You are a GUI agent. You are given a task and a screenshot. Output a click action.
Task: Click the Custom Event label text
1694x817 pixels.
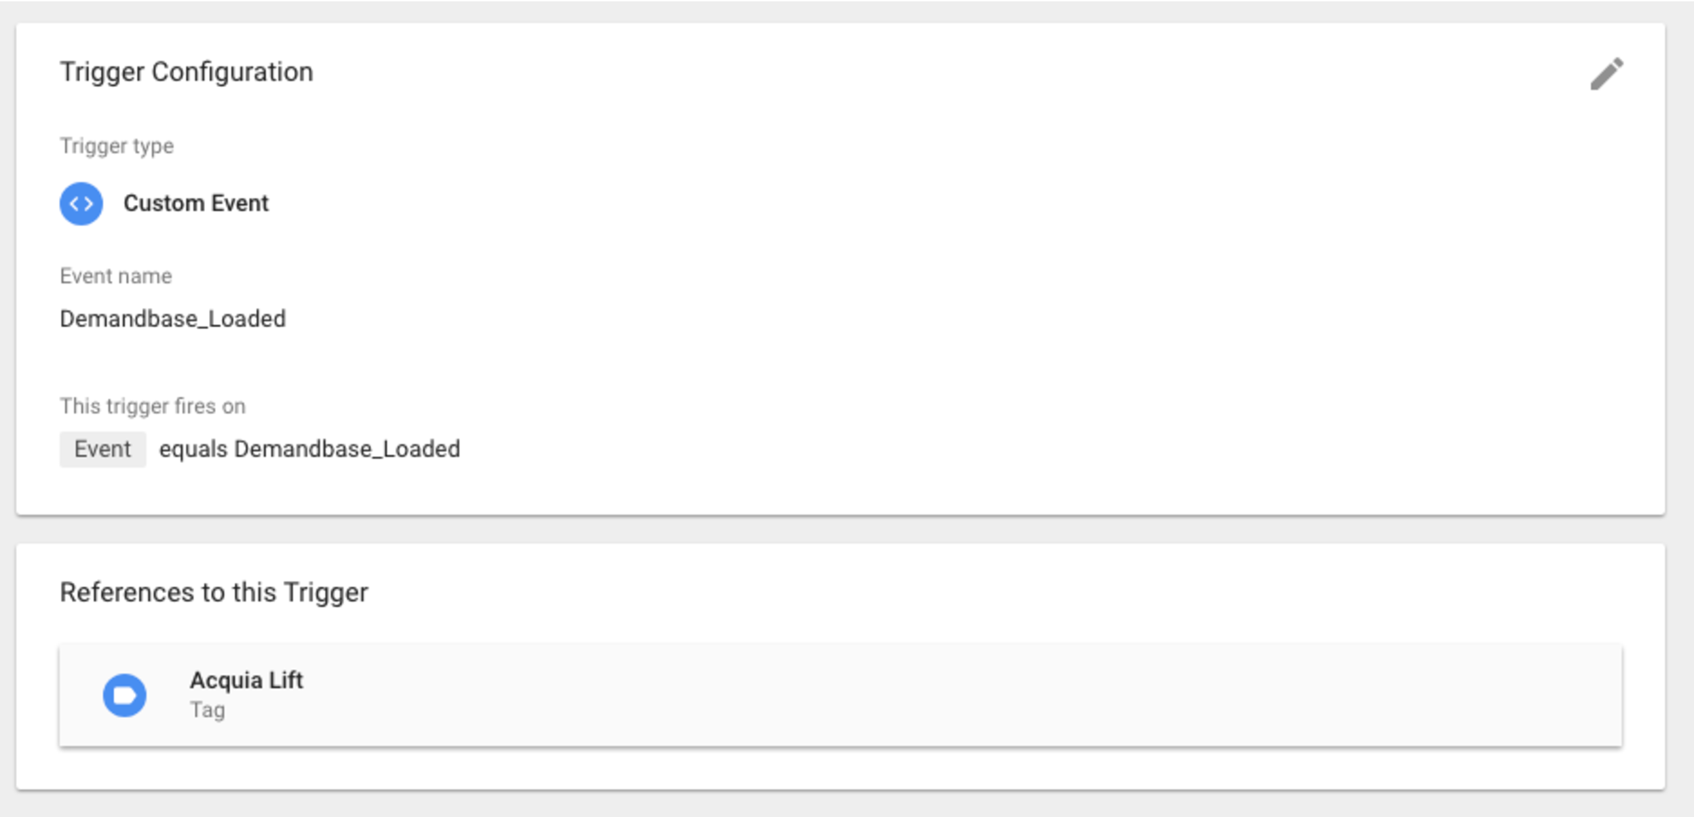[x=196, y=203]
